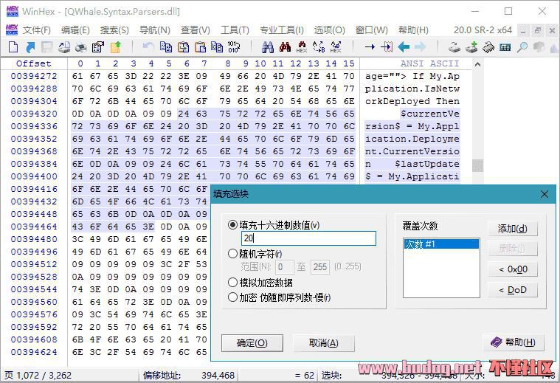Open the 导航(N) menu
This screenshot has width=560, height=383.
click(x=154, y=30)
